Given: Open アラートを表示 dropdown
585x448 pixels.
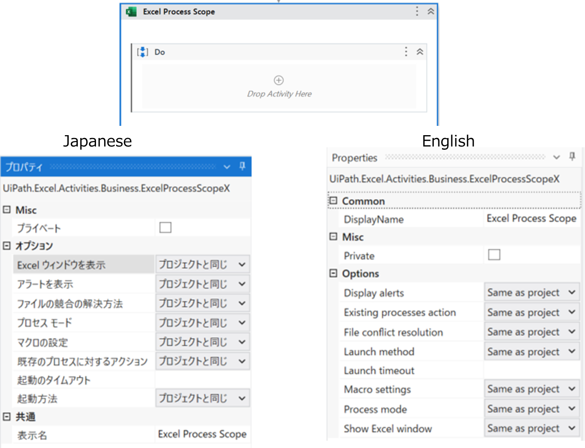Looking at the screenshot, I should (x=203, y=284).
